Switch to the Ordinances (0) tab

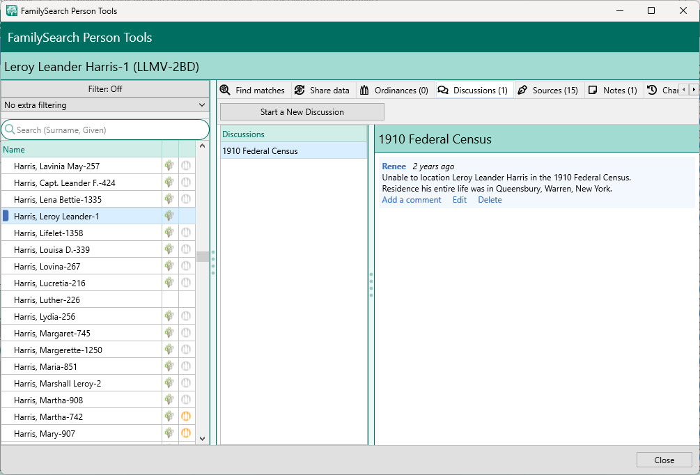click(x=394, y=91)
